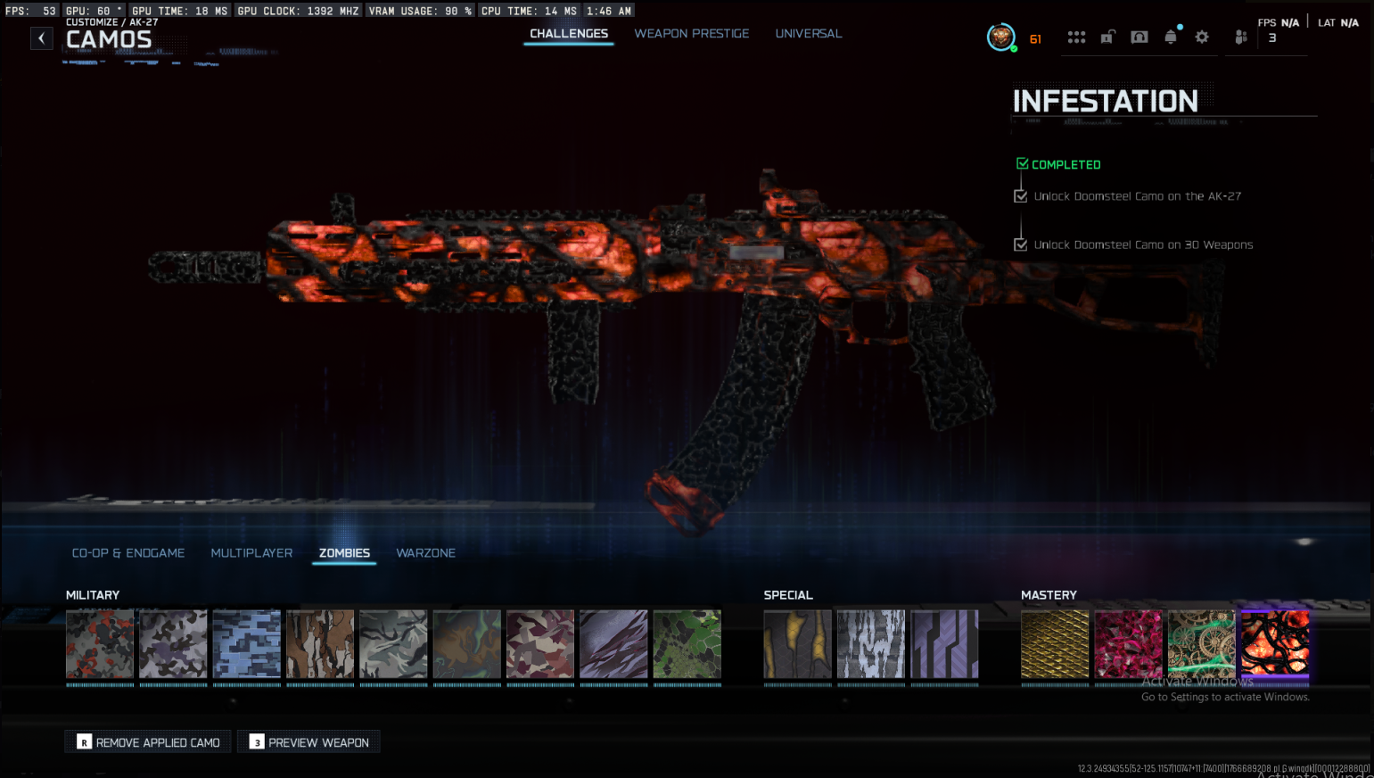This screenshot has width=1374, height=778.
Task: Select the fiery Infestation Mastery camo
Action: click(x=1275, y=644)
